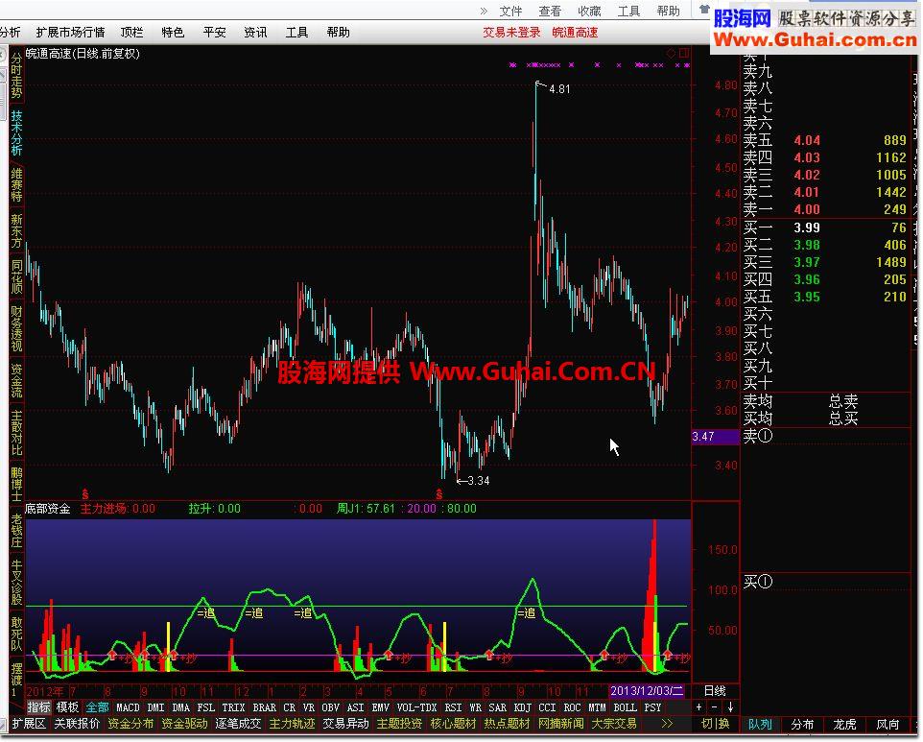The image size is (923, 742).
Task: Click the 2013/12/03 date marker on timeline
Action: point(646,691)
